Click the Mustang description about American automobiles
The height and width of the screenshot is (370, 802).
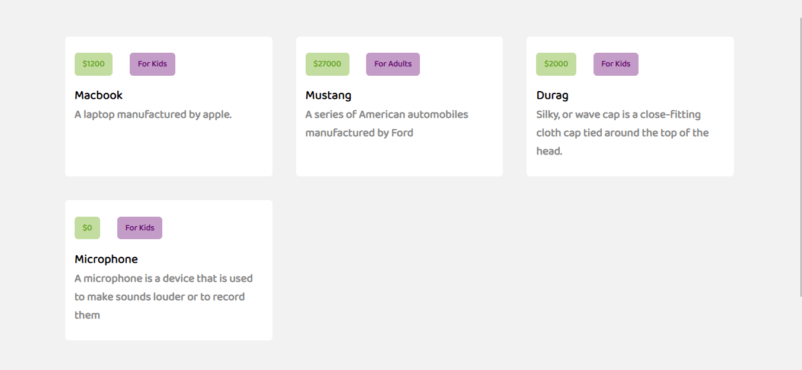pos(387,124)
